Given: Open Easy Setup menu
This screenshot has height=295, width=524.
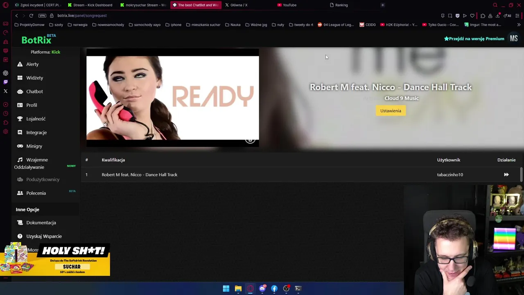Looking at the screenshot, I should coord(517,16).
